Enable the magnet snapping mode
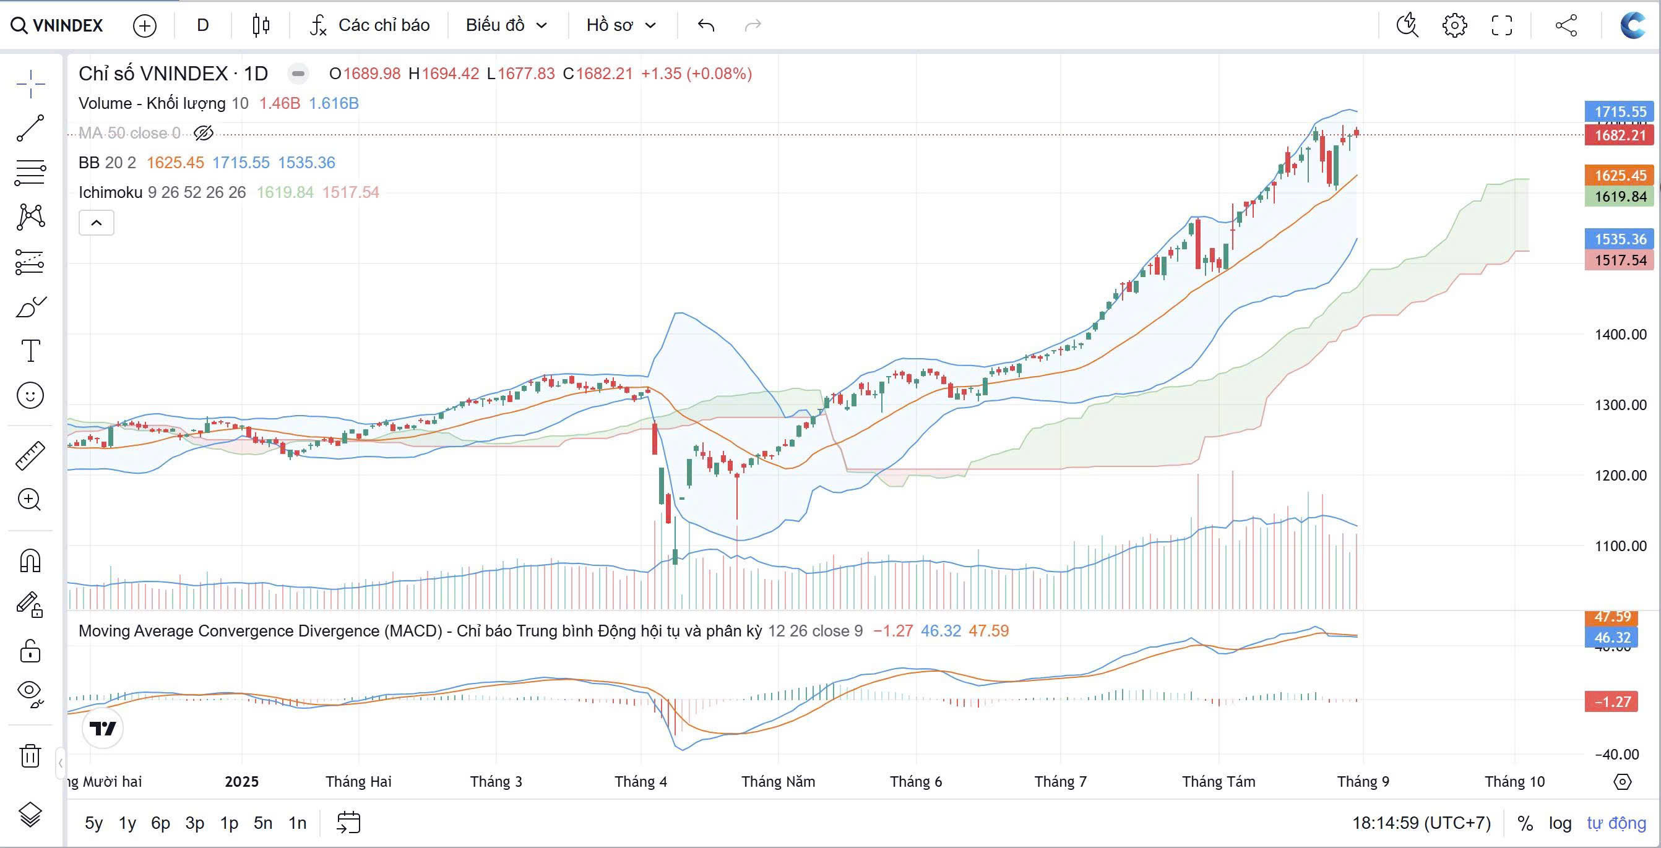Image resolution: width=1661 pixels, height=848 pixels. [30, 560]
